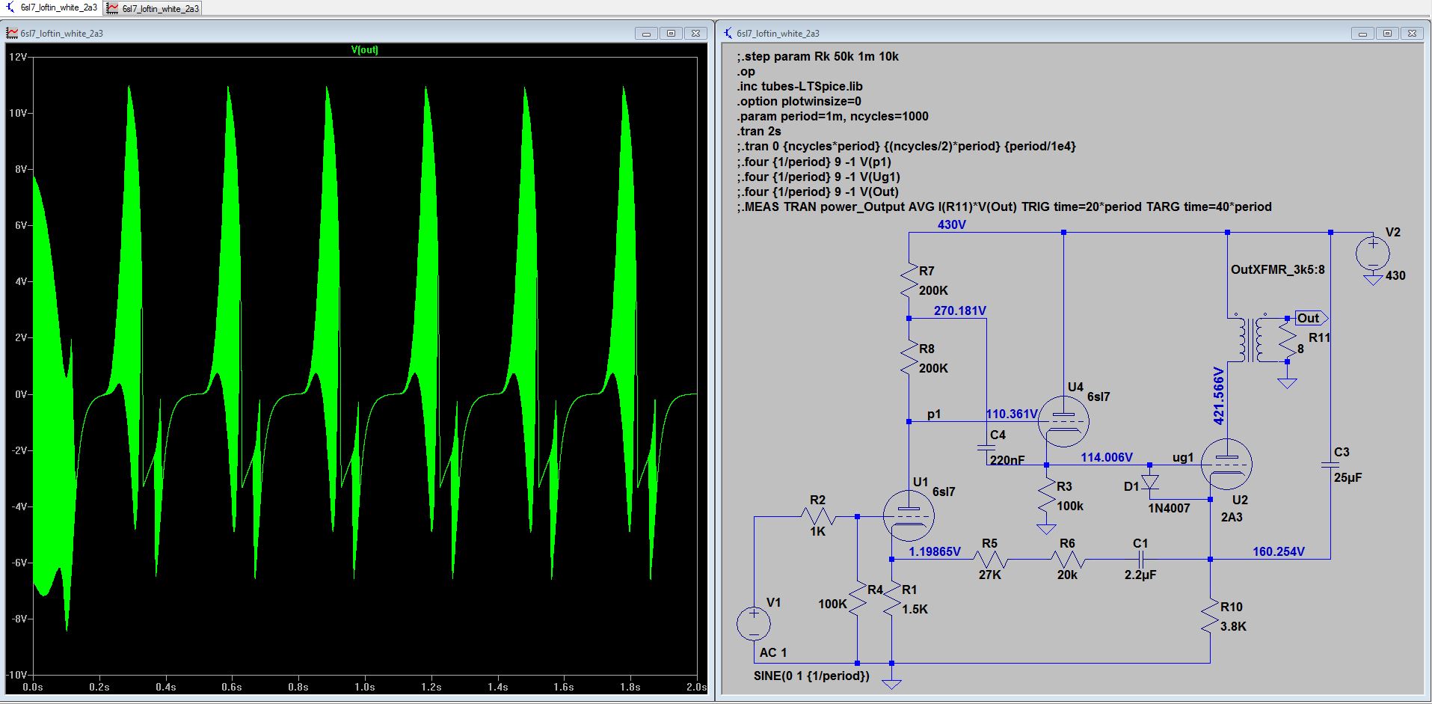Select load resistor R11 symbol
This screenshot has height=704, width=1432.
click(x=1287, y=341)
